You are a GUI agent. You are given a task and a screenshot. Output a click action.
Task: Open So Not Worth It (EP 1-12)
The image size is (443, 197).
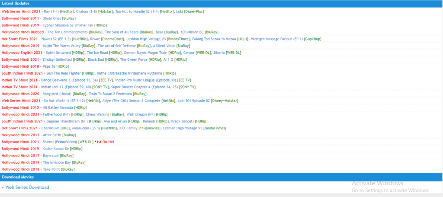pos(64,100)
